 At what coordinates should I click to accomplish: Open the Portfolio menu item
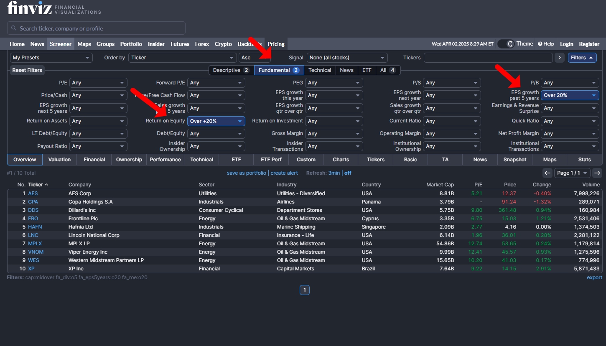pyautogui.click(x=131, y=44)
